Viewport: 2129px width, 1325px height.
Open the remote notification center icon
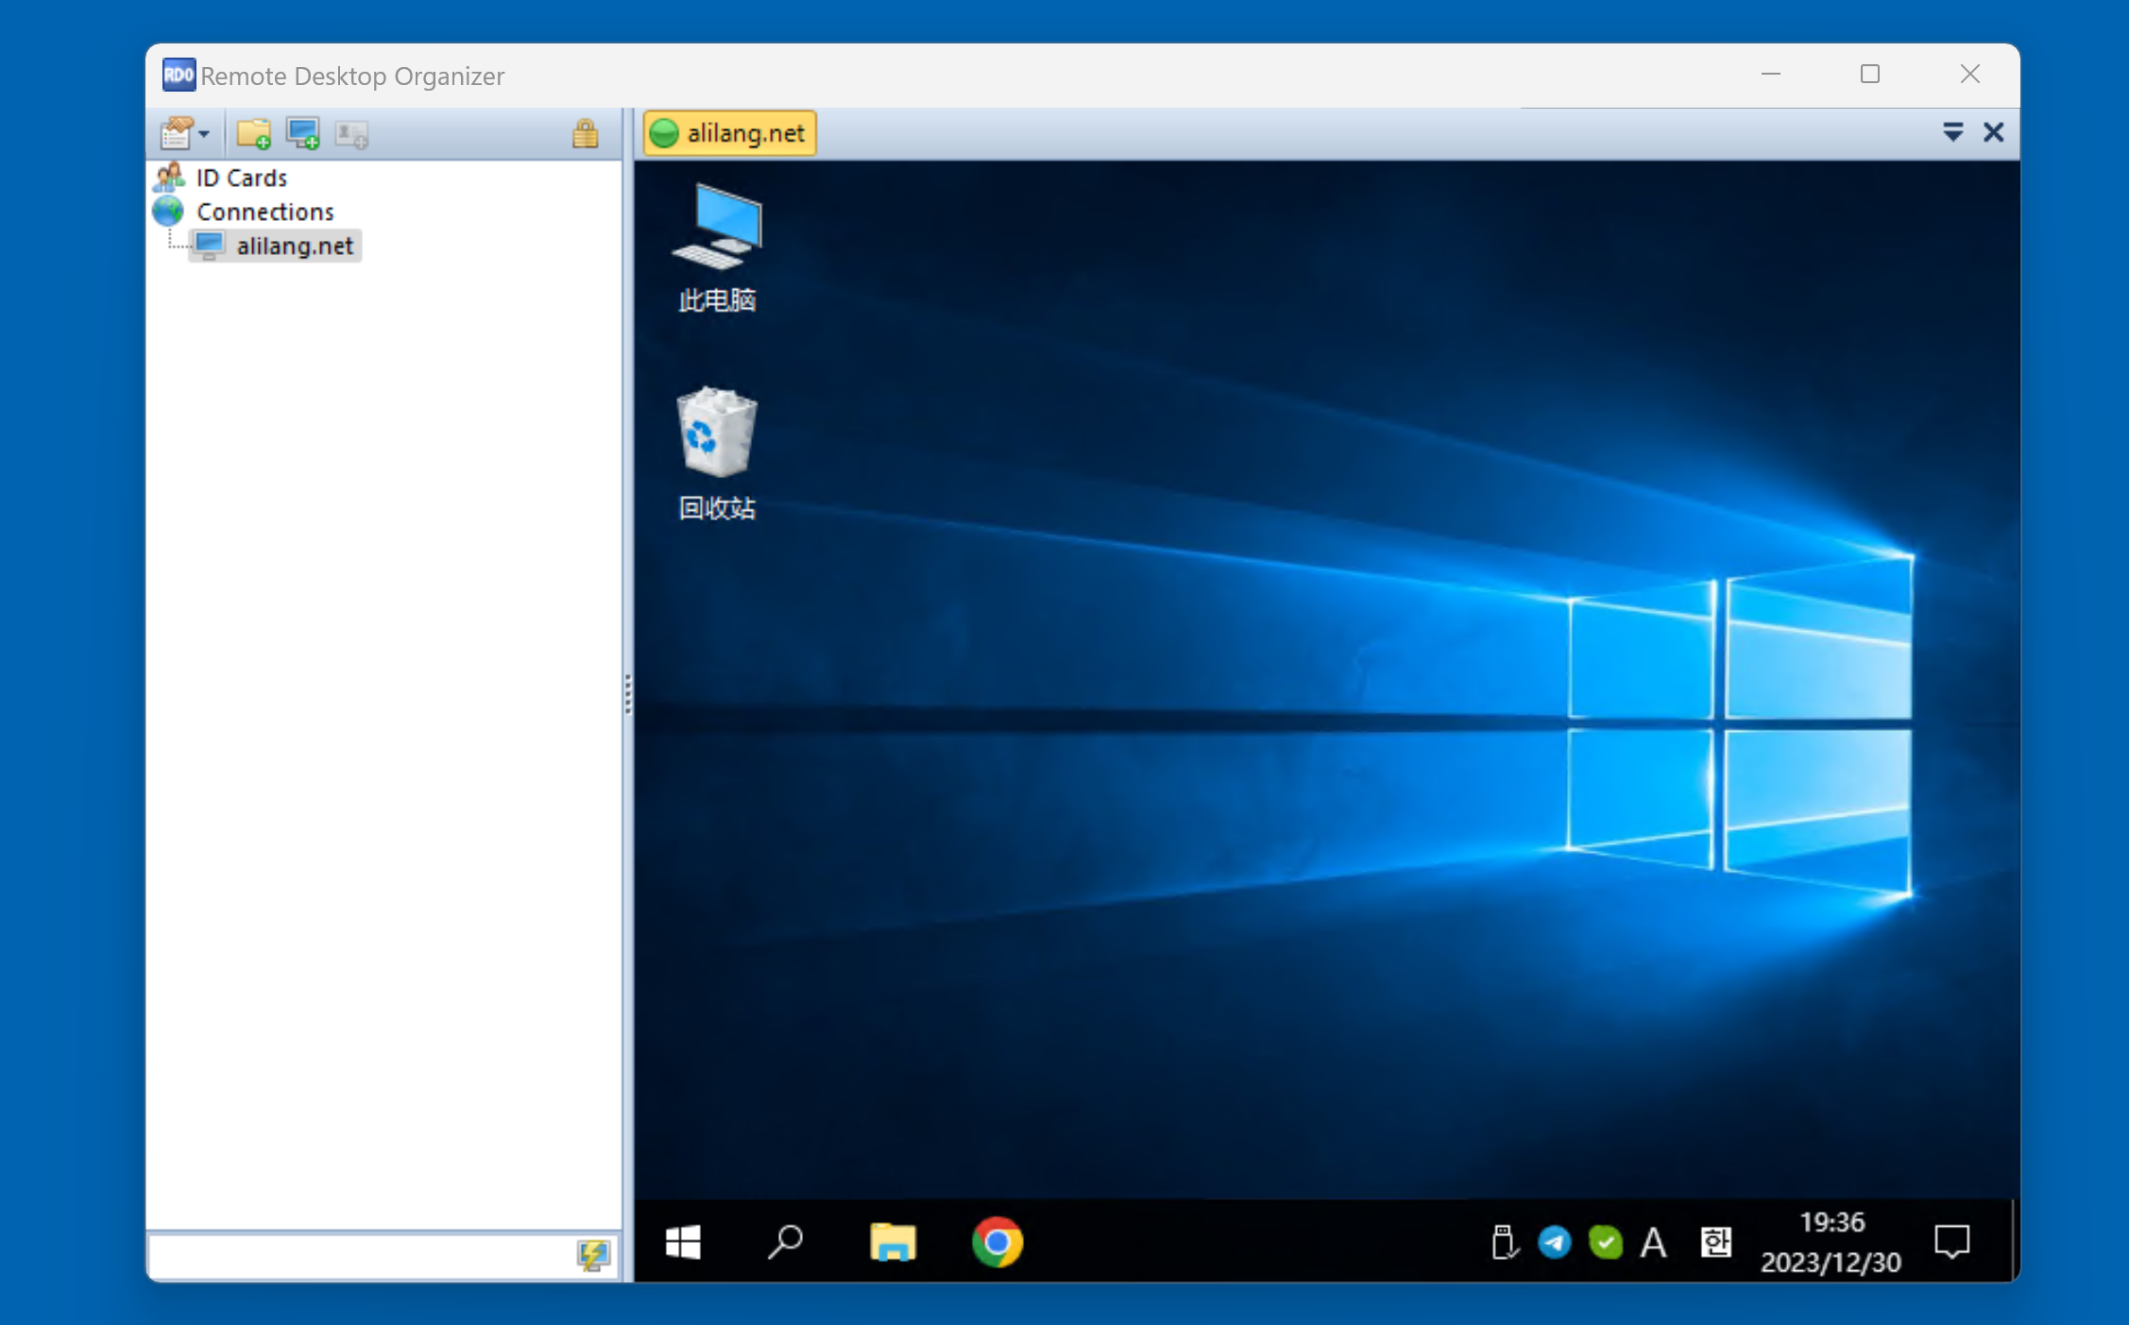click(1951, 1242)
